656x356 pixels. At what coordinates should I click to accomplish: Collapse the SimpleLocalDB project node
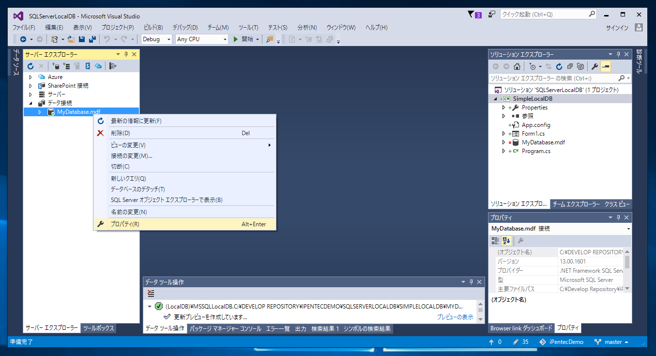click(x=495, y=99)
